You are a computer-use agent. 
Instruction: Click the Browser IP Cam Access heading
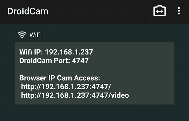60,78
